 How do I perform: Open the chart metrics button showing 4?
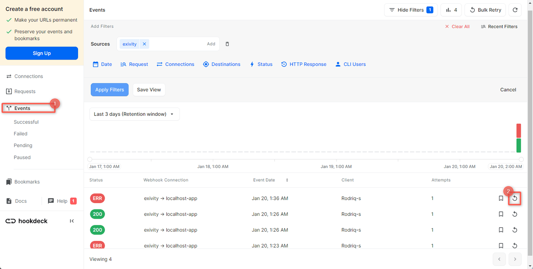(451, 10)
